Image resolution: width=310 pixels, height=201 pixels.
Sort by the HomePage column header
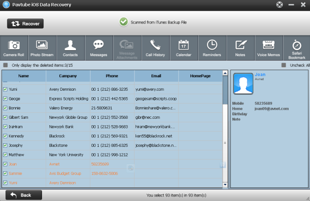pyautogui.click(x=200, y=76)
